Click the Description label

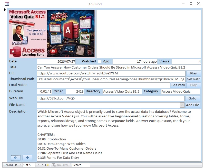tap(18, 111)
